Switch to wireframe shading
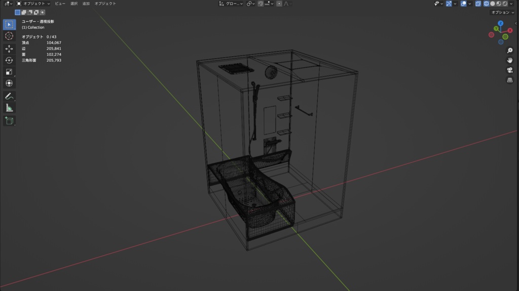This screenshot has height=291, width=519. (x=486, y=4)
